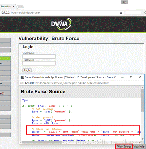Click the "if( isset( $_GET[ 'Login' ] ) )" line
The height and width of the screenshot is (149, 146).
[47, 106]
